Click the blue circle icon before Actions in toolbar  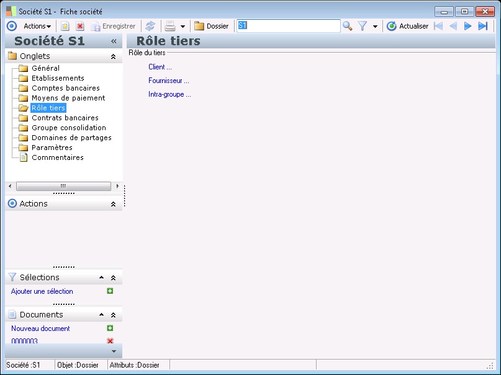[x=12, y=26]
